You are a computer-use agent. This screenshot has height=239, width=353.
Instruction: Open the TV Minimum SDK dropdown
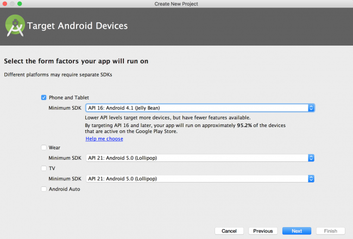[200, 179]
